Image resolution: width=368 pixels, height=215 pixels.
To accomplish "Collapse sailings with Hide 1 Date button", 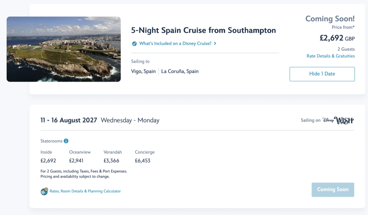I will pos(322,74).
